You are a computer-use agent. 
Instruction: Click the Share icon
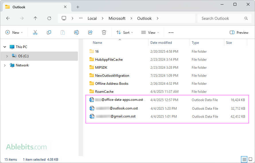click(x=90, y=32)
